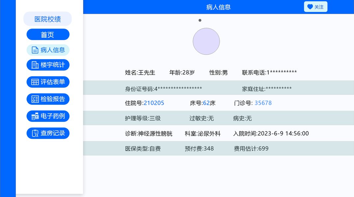Click the text 医保类型:自费
The width and height of the screenshot is (354, 197).
point(143,149)
